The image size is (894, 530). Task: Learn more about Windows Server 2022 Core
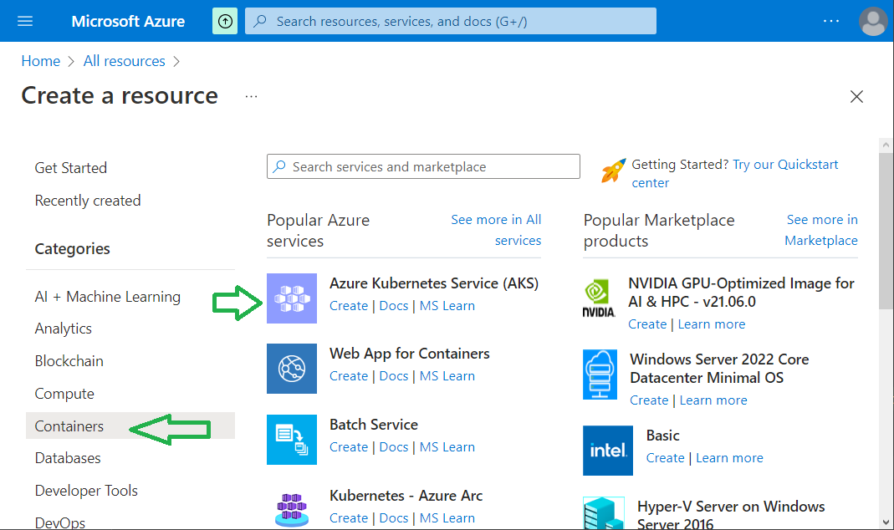713,400
